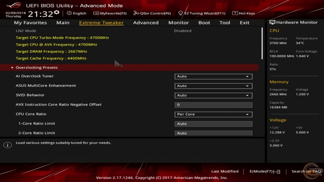
Task: Click Search on FAQ
Action: coord(306,171)
